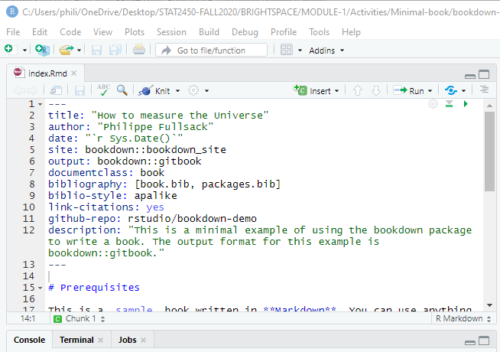The image size is (500, 352).
Task: Click the go to previous chunk arrow
Action: click(x=358, y=90)
